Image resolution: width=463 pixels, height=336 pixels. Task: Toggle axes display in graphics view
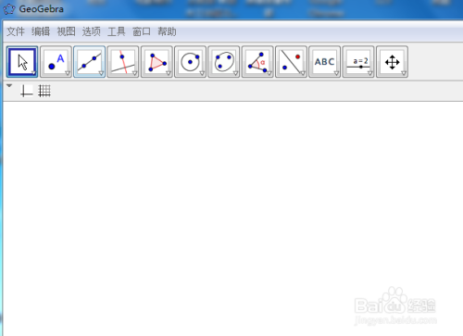26,91
